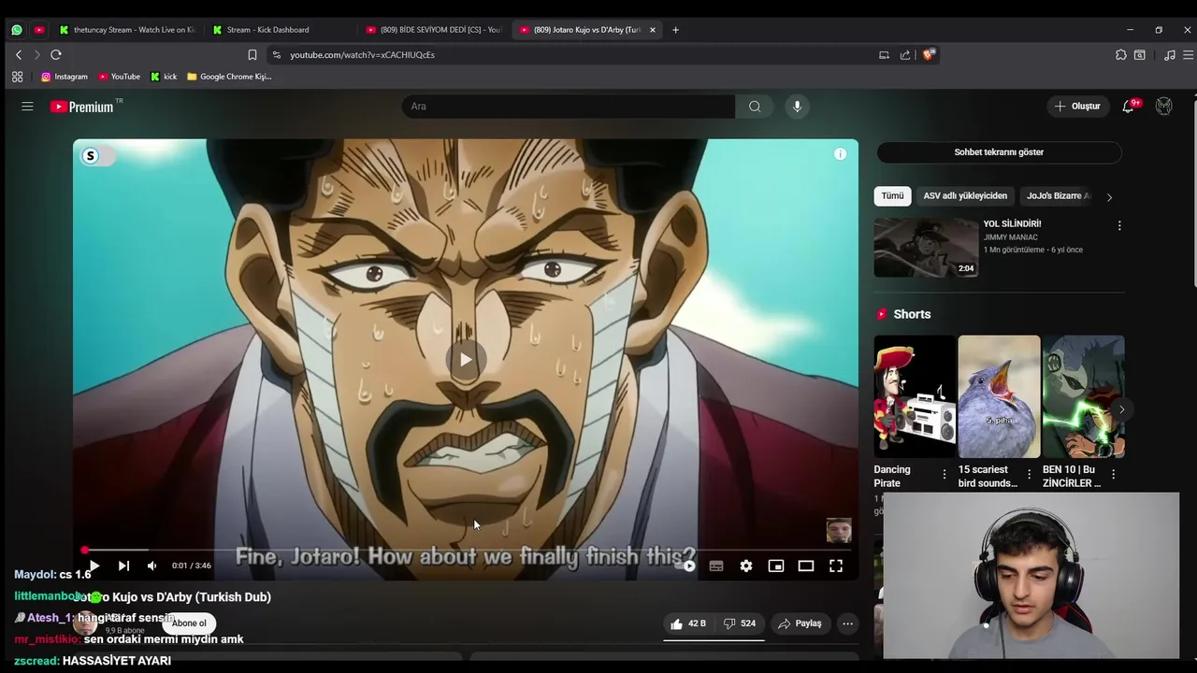Share the video with Paylaş
Screen dimensions: 1197x673
coord(800,623)
